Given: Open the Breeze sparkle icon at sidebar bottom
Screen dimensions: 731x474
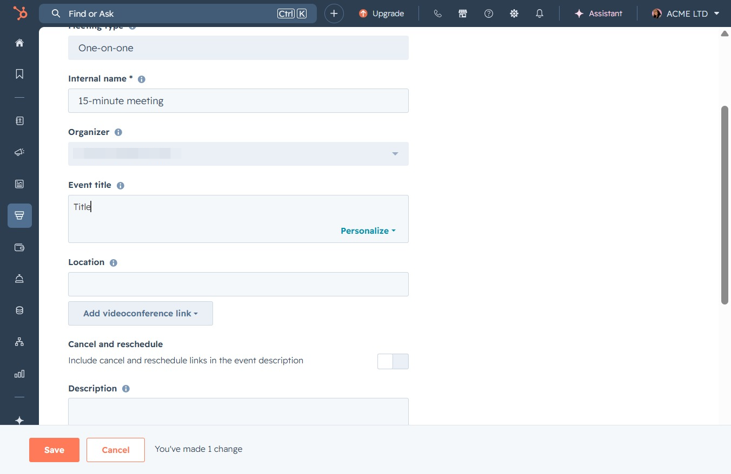Looking at the screenshot, I should 19,421.
